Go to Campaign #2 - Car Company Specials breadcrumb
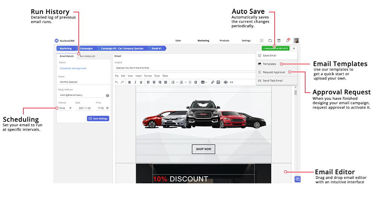This screenshot has height=206, width=373. point(122,49)
